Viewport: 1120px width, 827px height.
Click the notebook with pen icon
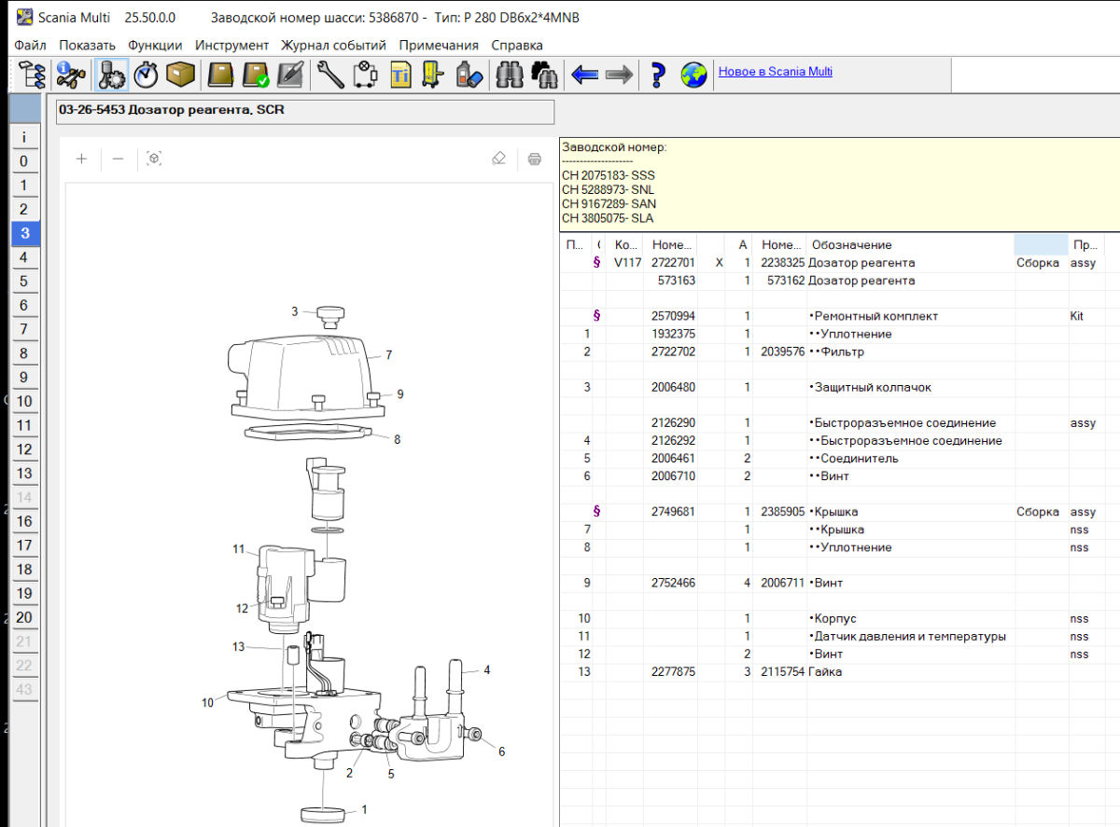(290, 74)
